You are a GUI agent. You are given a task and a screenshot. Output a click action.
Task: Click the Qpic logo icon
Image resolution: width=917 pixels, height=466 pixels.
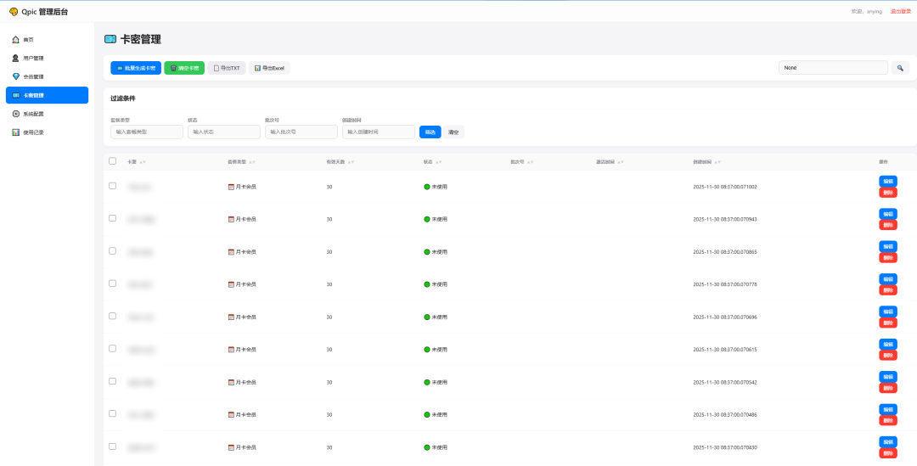(x=14, y=12)
